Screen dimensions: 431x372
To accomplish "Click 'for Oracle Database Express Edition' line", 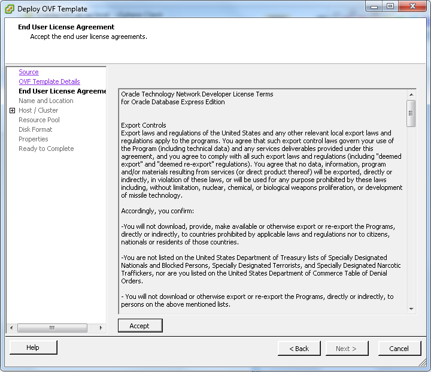I will point(173,102).
